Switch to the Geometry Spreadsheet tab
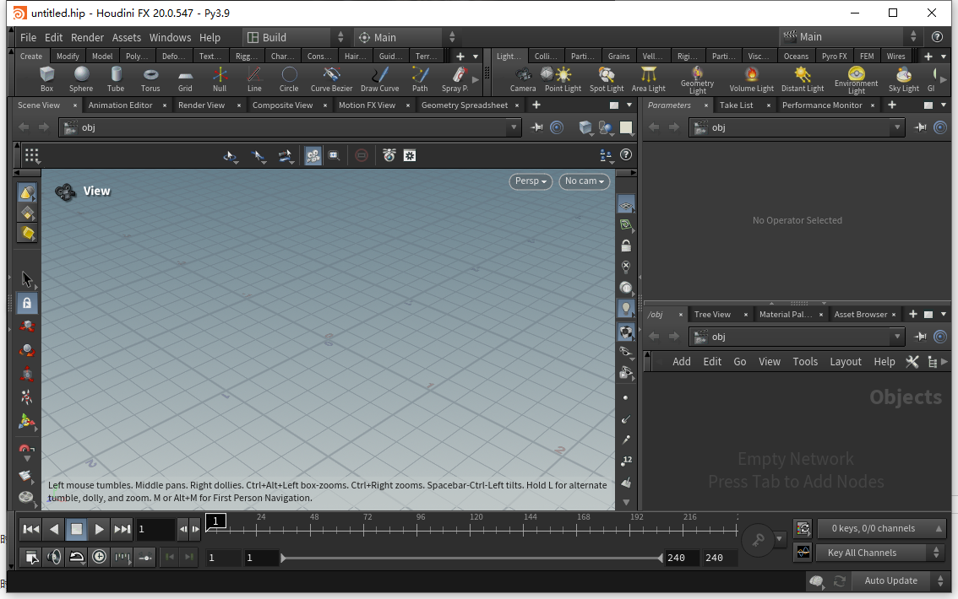This screenshot has height=599, width=958. click(x=465, y=105)
